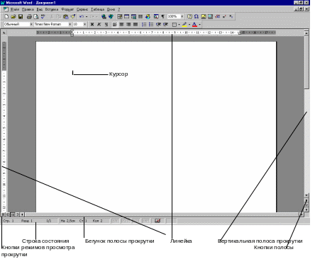The width and height of the screenshot is (315, 264).
Task: Open the Окно menu
Action: coord(111,9)
